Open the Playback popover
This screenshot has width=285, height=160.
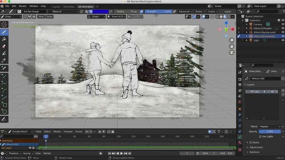click(15, 153)
